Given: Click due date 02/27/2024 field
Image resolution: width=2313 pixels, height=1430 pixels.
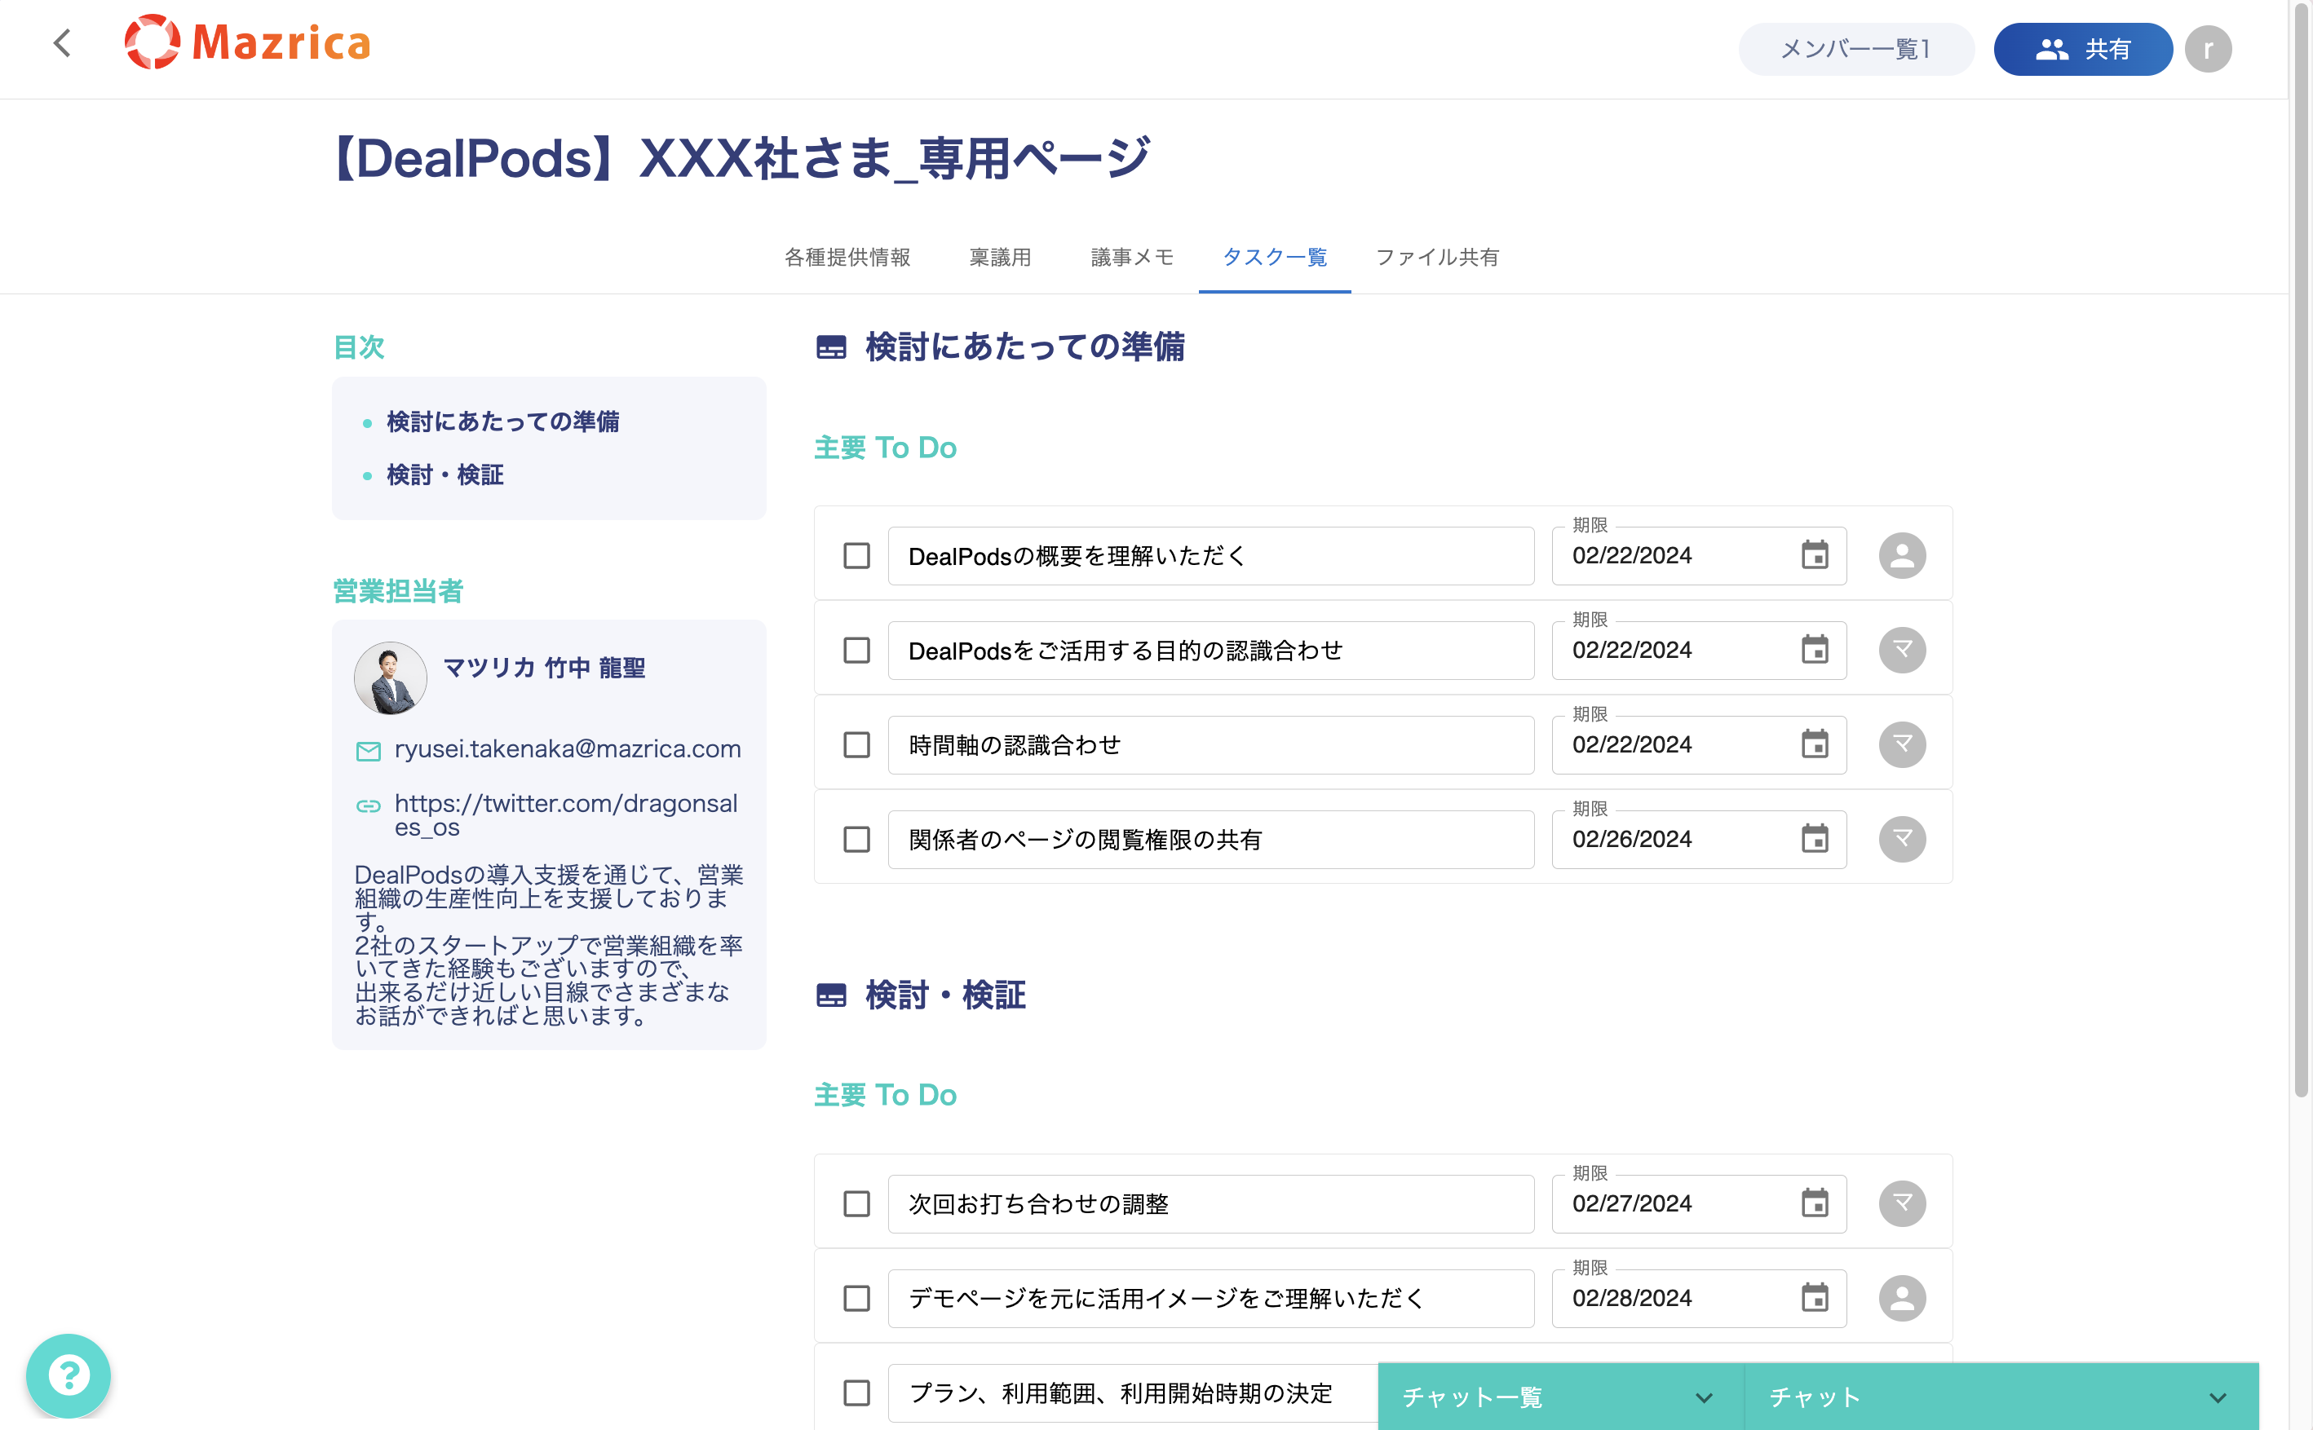Looking at the screenshot, I should click(x=1699, y=1204).
